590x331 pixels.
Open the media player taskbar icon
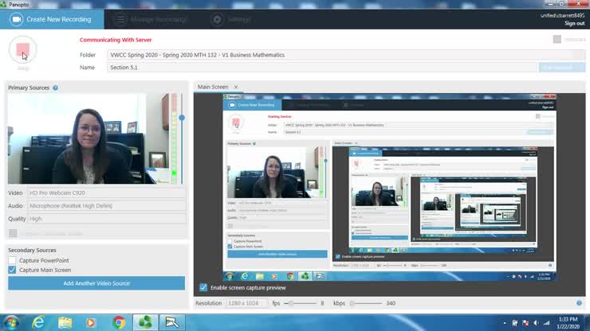click(92, 322)
